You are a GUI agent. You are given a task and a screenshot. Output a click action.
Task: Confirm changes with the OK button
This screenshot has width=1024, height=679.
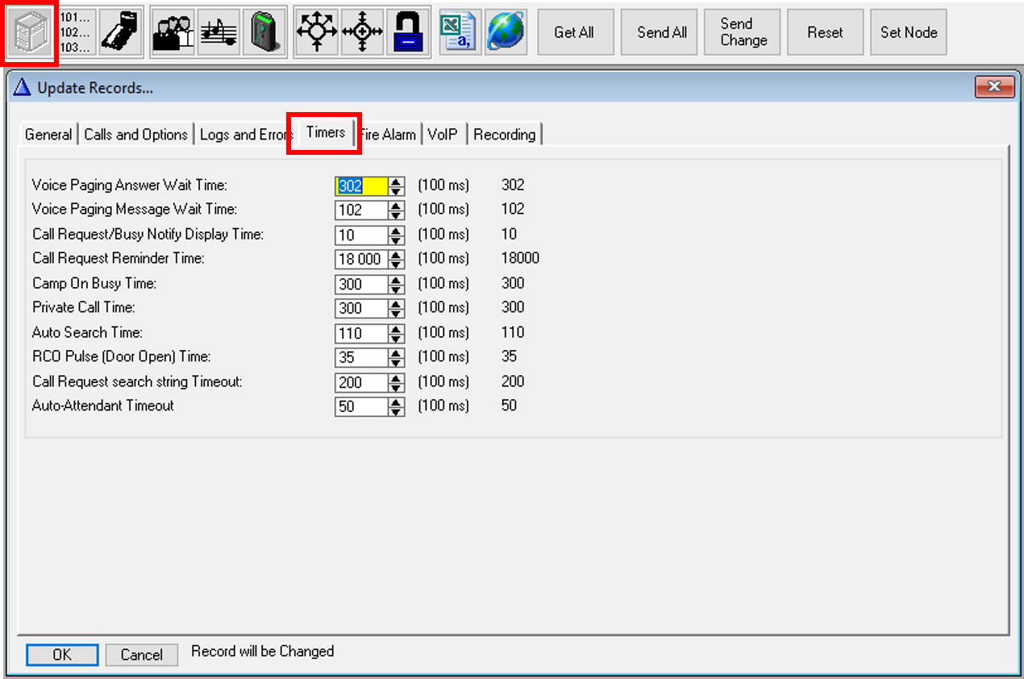[62, 655]
